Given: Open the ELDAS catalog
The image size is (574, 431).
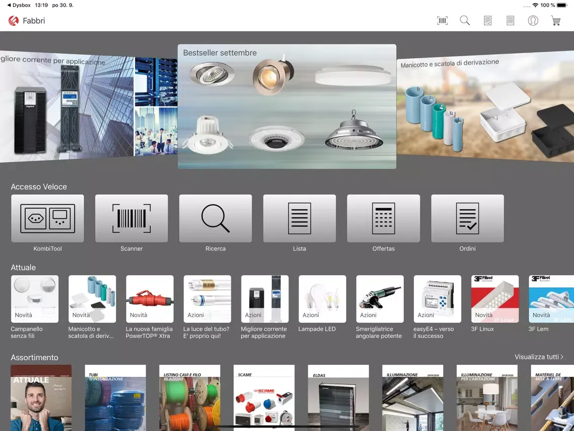Looking at the screenshot, I should (x=338, y=398).
